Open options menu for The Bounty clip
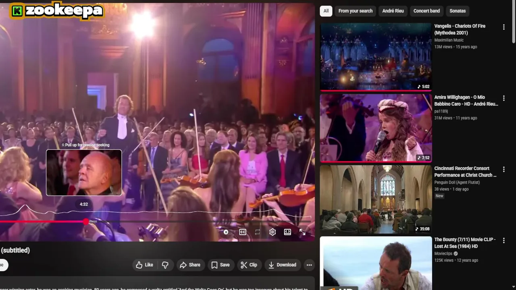 coord(504,240)
